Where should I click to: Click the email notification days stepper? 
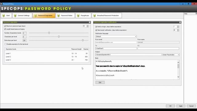click(x=178, y=30)
